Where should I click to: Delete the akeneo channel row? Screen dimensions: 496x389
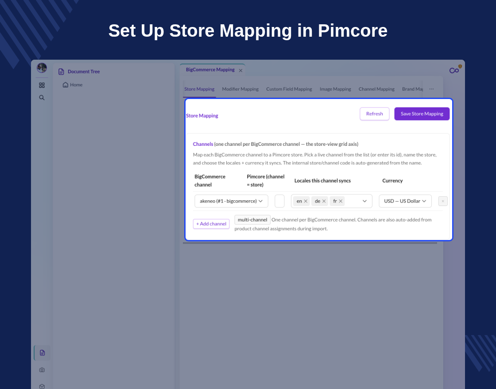point(443,201)
